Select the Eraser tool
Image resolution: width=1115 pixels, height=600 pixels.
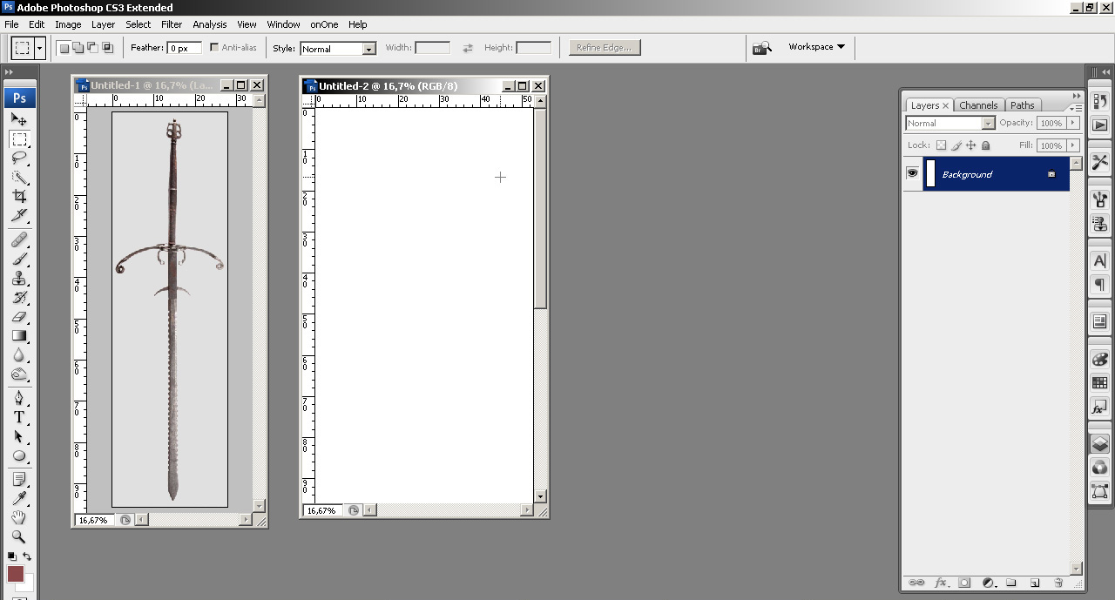coord(18,317)
